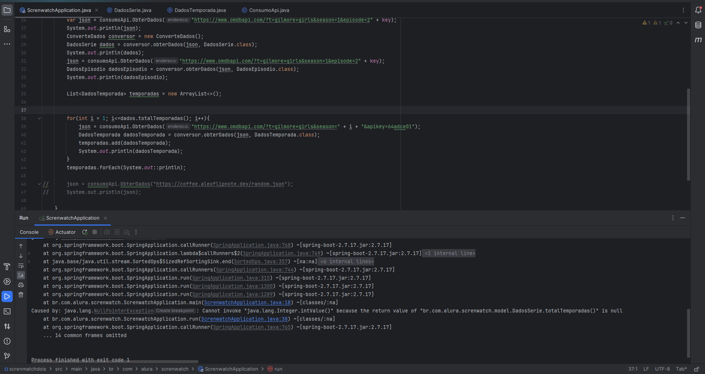Image resolution: width=705 pixels, height=374 pixels.
Task: Click the exit application icon in run toolbar
Action: [117, 232]
